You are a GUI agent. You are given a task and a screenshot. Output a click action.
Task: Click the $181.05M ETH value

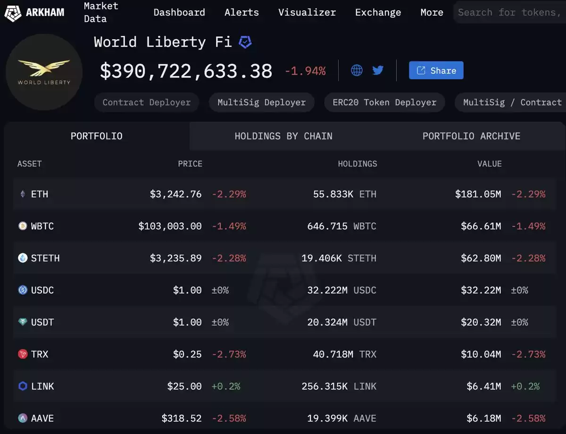478,194
